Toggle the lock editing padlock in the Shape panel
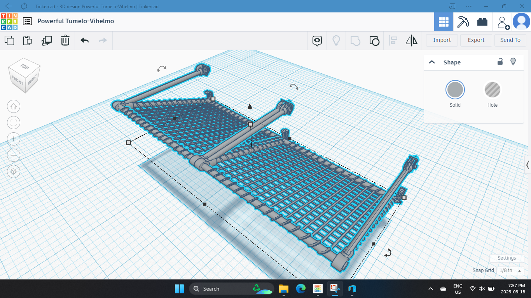The width and height of the screenshot is (531, 298). tap(500, 61)
